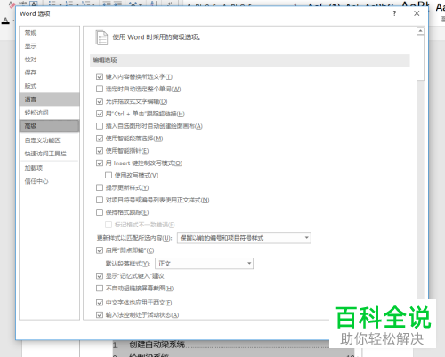Toggle 显示"记忆式键入"建议 checkbox
Viewport: 445px width, 357px height.
[100, 276]
